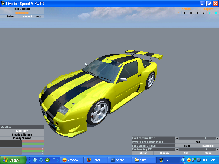219x164 pixels.
Task: Click the cyan U button
Action: coord(216,13)
